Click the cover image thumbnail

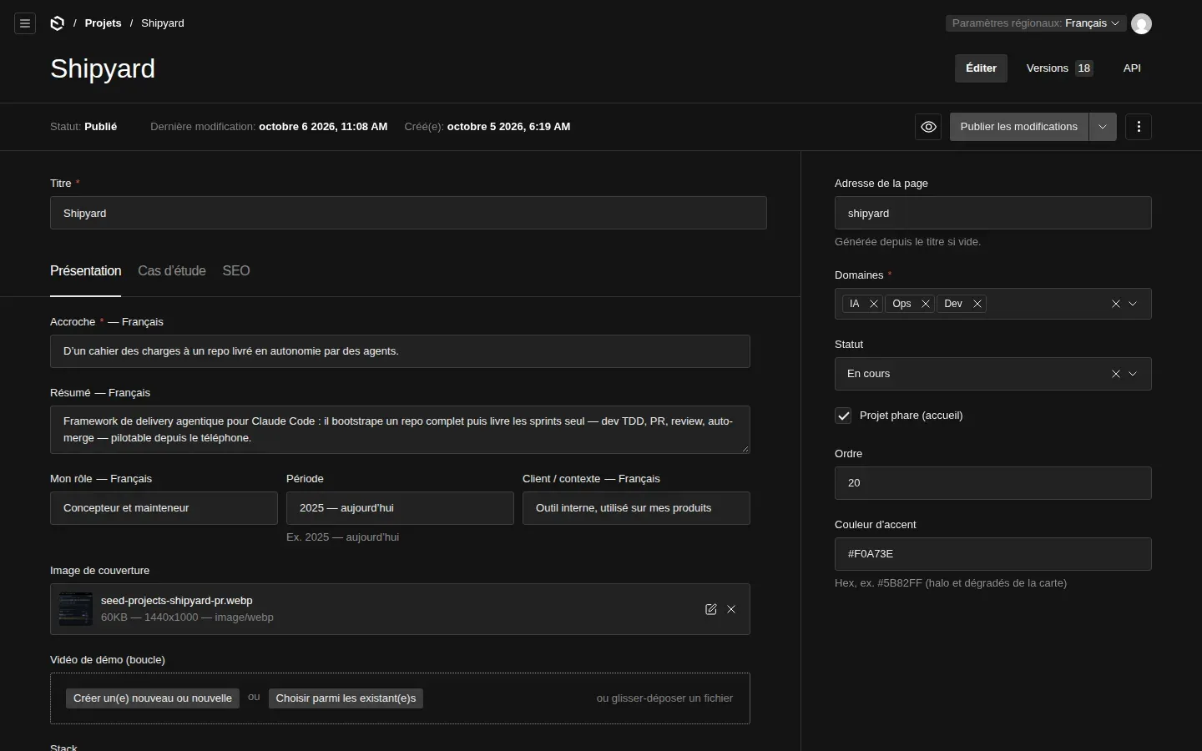click(75, 609)
